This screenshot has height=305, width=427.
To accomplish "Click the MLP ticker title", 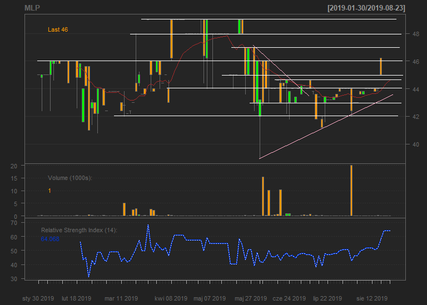I will pos(32,8).
